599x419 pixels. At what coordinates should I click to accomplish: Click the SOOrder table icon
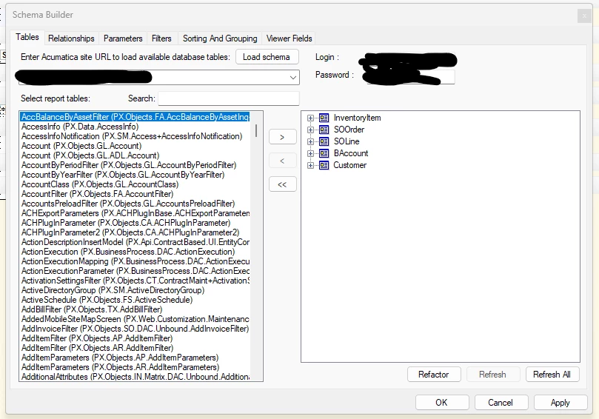click(x=324, y=130)
